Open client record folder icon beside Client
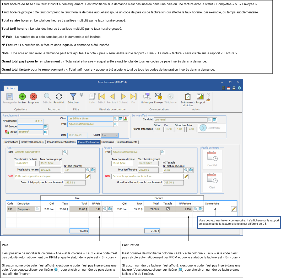 (121, 119)
